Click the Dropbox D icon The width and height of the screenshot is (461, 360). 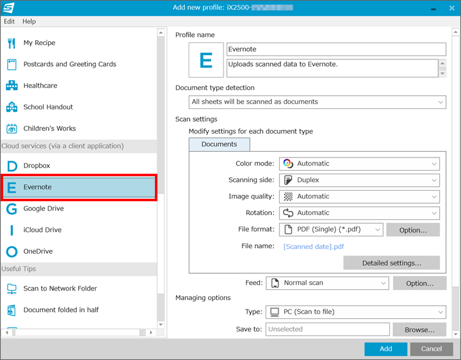point(12,166)
